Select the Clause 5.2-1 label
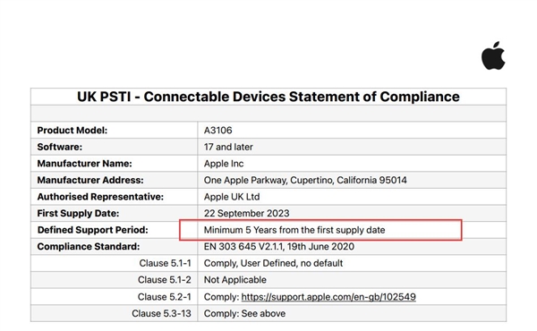This screenshot has width=537, height=331. tap(165, 297)
